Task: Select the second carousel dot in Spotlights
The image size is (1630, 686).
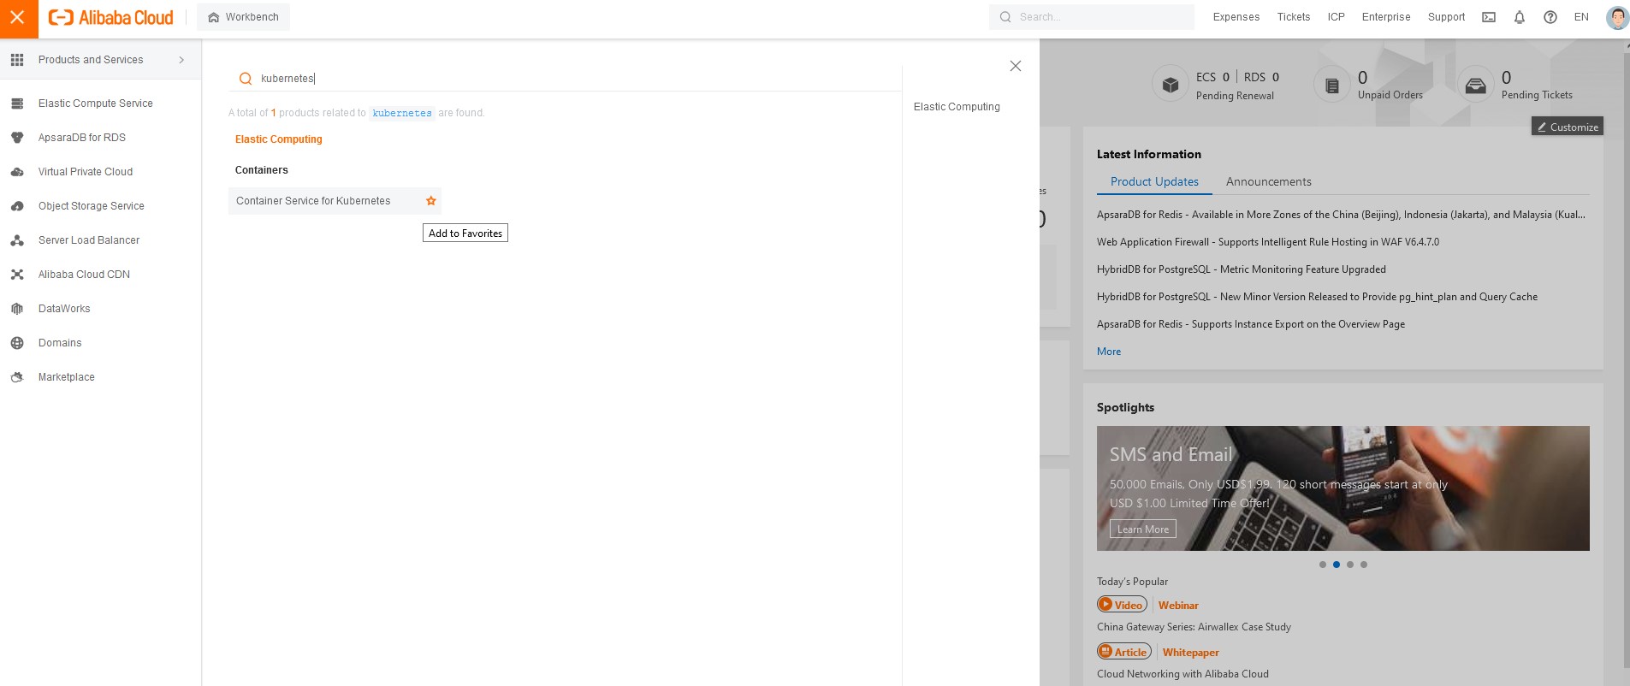Action: (x=1337, y=565)
